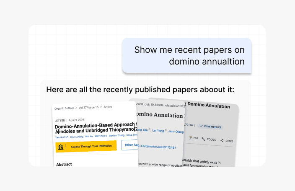
Task: Open the Vol 27/Issue 15 breadcrumb
Action: click(x=88, y=107)
